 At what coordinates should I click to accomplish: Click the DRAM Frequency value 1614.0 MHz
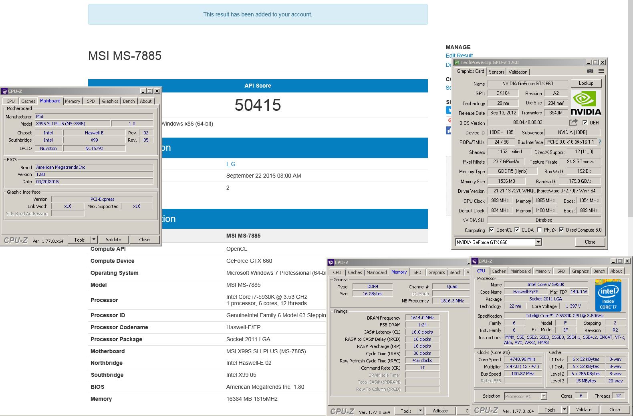click(x=422, y=318)
